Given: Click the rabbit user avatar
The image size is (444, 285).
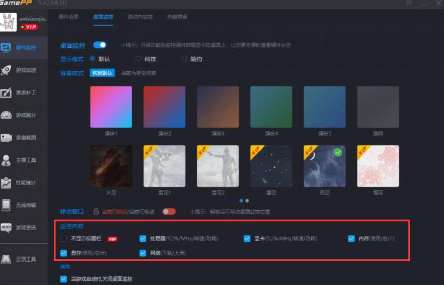Looking at the screenshot, I should (x=8, y=22).
